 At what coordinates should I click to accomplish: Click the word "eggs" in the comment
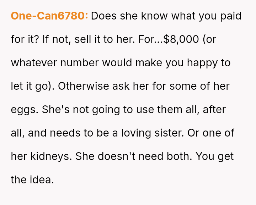coord(24,110)
